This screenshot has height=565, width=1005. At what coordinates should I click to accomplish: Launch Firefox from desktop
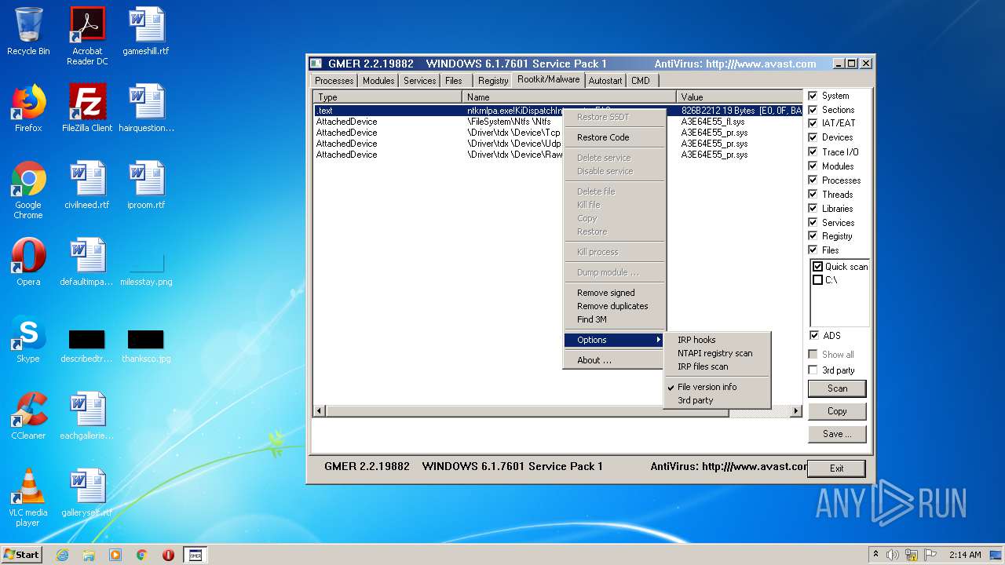coord(28,108)
